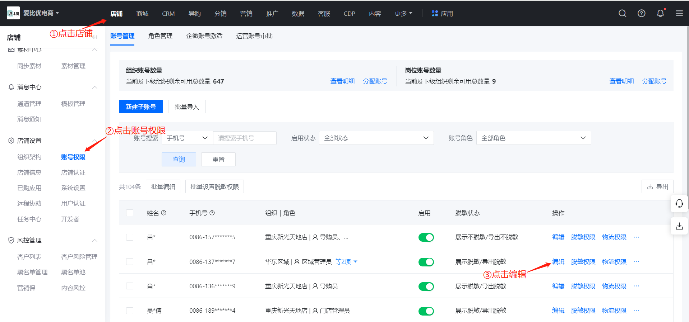Open the 爱比优电商 store switcher dropdown

[41, 13]
